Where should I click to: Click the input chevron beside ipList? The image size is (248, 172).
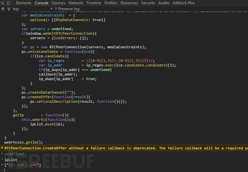[x=2, y=159]
